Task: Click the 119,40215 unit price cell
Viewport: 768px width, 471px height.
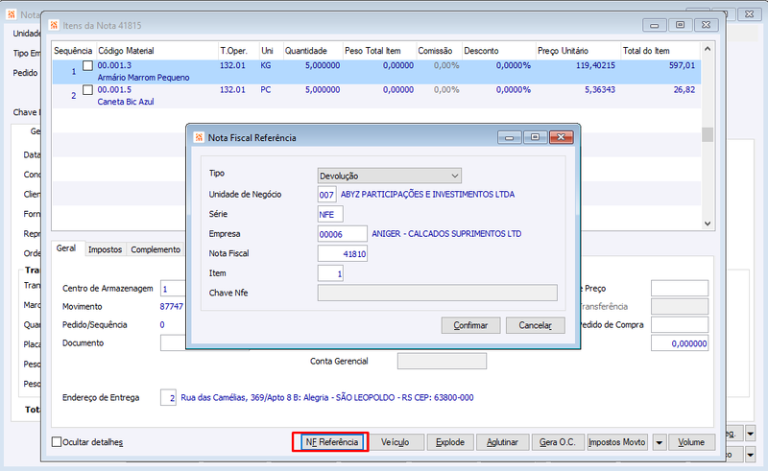Action: [595, 65]
